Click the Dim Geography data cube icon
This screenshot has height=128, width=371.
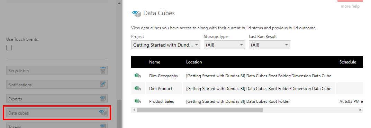pos(138,76)
